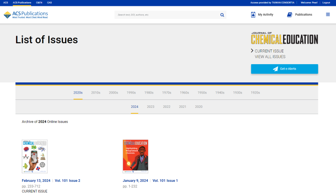Switch to the 2023 year tab

click(x=150, y=107)
